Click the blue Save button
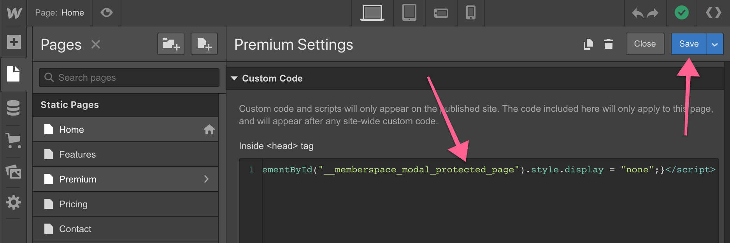Screen dimensions: 730x243 click(x=689, y=44)
